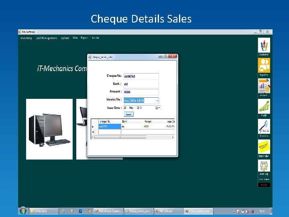Expand the Invoice No combo box arrow
The height and width of the screenshot is (217, 289).
[x=157, y=100]
